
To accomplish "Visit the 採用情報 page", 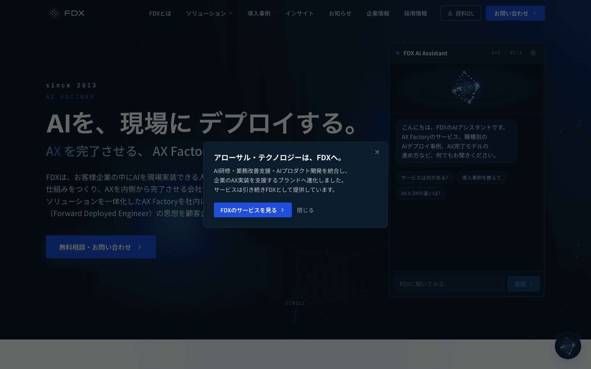I will (416, 13).
